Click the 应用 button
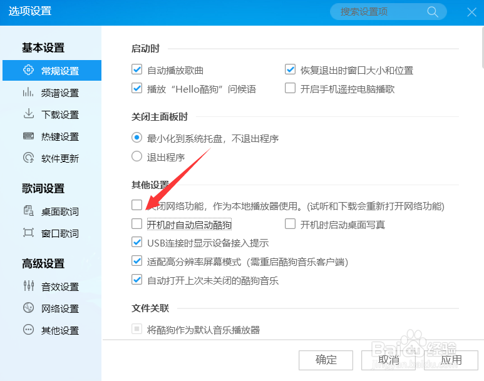 [x=451, y=360]
